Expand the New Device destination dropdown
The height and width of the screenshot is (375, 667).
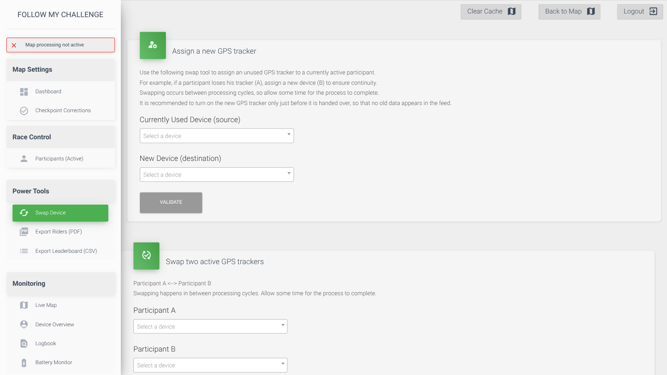pos(216,174)
